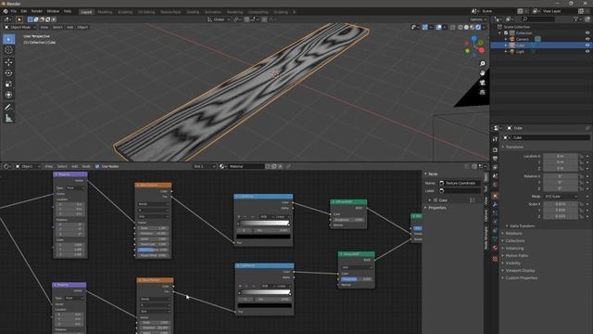Open the Object Mode dropdown

point(20,27)
